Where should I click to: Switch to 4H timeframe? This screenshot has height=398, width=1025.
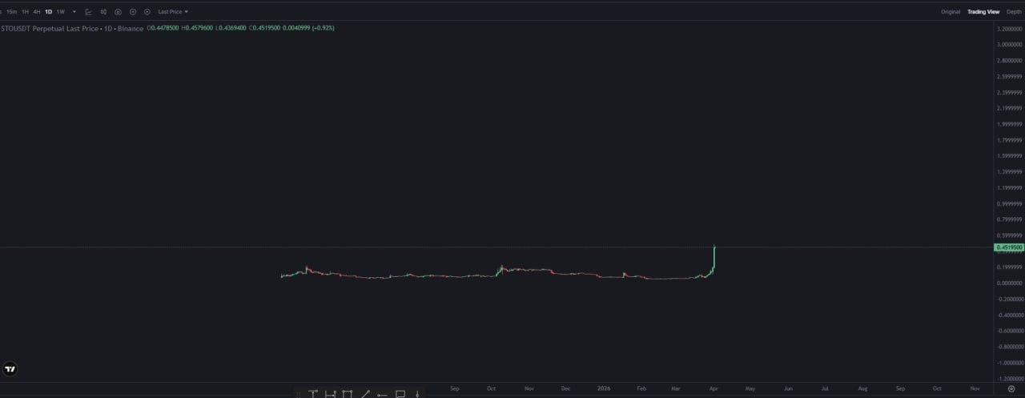[37, 12]
